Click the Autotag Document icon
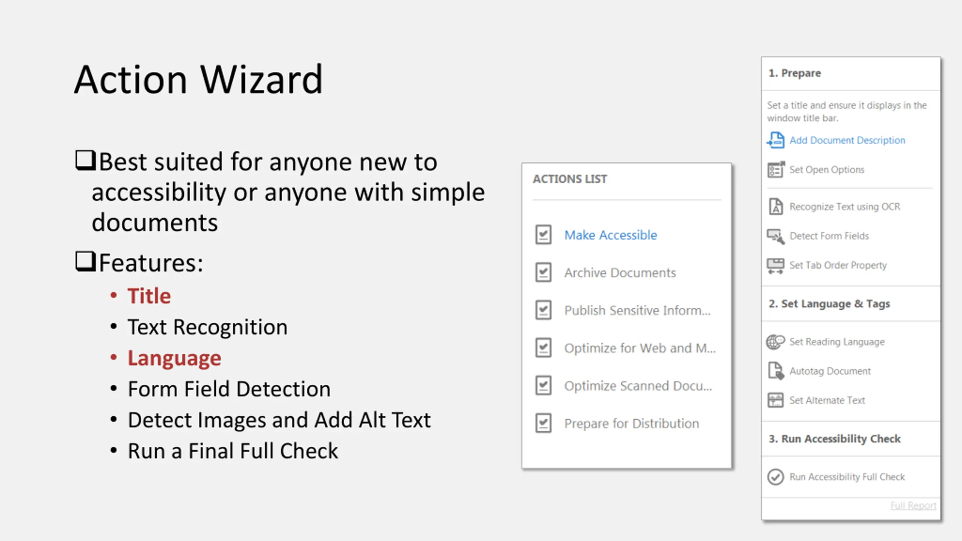962x541 pixels. [x=776, y=371]
